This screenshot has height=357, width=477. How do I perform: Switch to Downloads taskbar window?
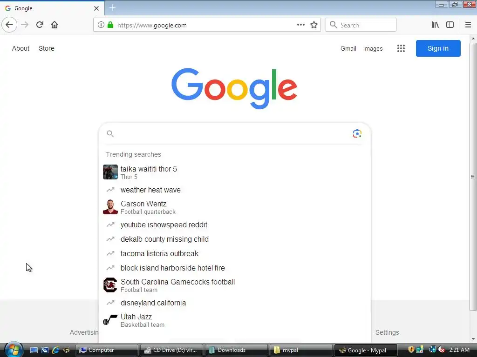(236, 350)
